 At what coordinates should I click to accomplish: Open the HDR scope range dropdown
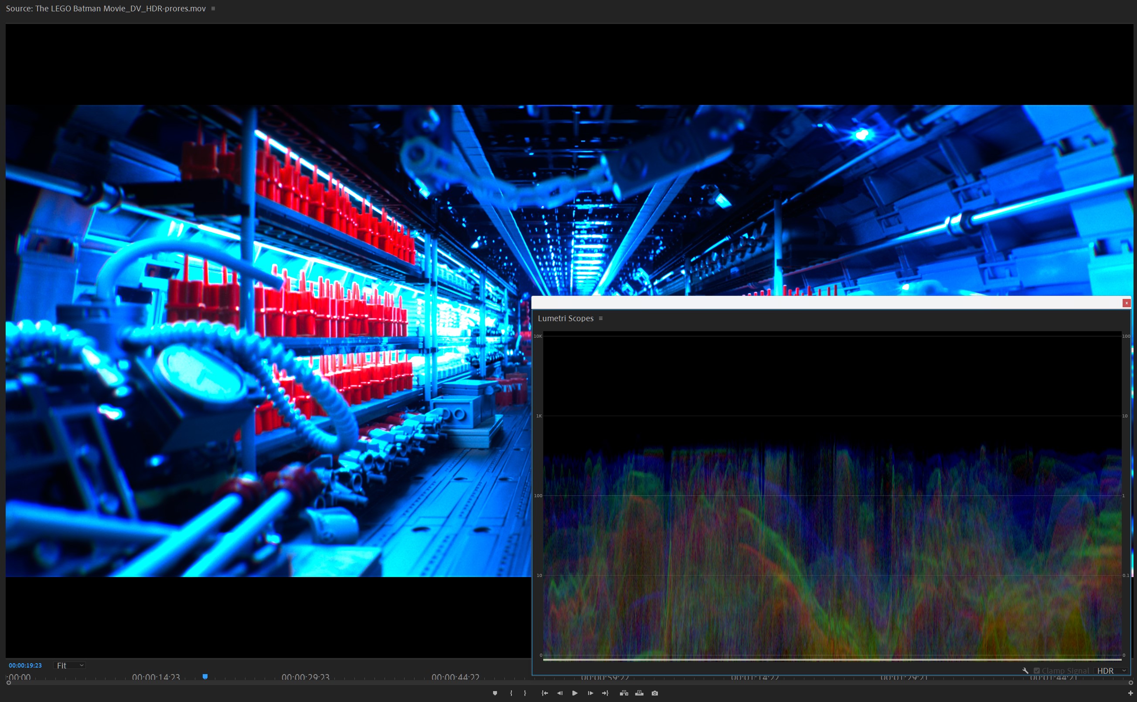(x=1111, y=671)
